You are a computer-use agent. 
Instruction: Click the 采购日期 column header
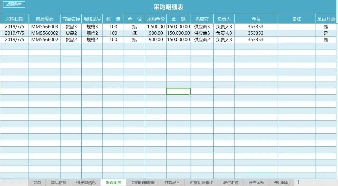tap(15, 19)
